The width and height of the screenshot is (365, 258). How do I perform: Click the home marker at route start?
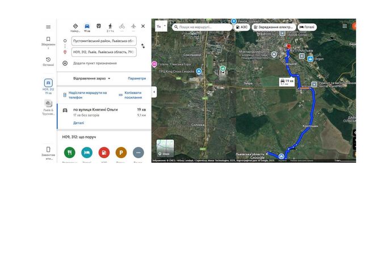(281, 156)
